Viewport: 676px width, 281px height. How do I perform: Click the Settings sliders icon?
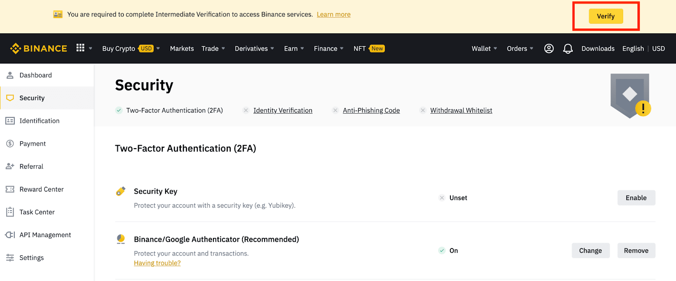pyautogui.click(x=10, y=257)
